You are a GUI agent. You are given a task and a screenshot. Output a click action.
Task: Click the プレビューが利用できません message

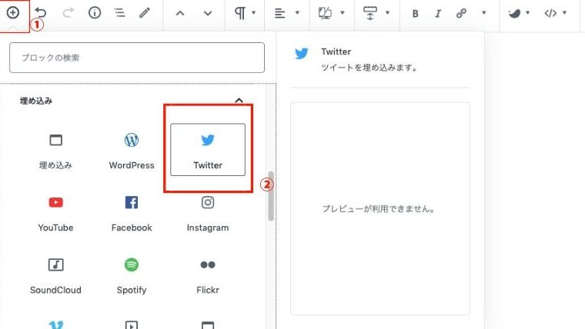click(x=379, y=209)
